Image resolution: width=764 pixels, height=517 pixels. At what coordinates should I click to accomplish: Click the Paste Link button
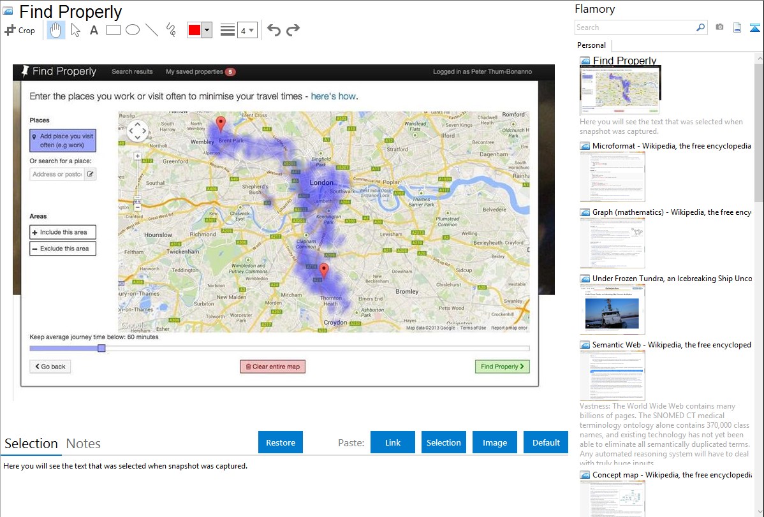pos(393,442)
